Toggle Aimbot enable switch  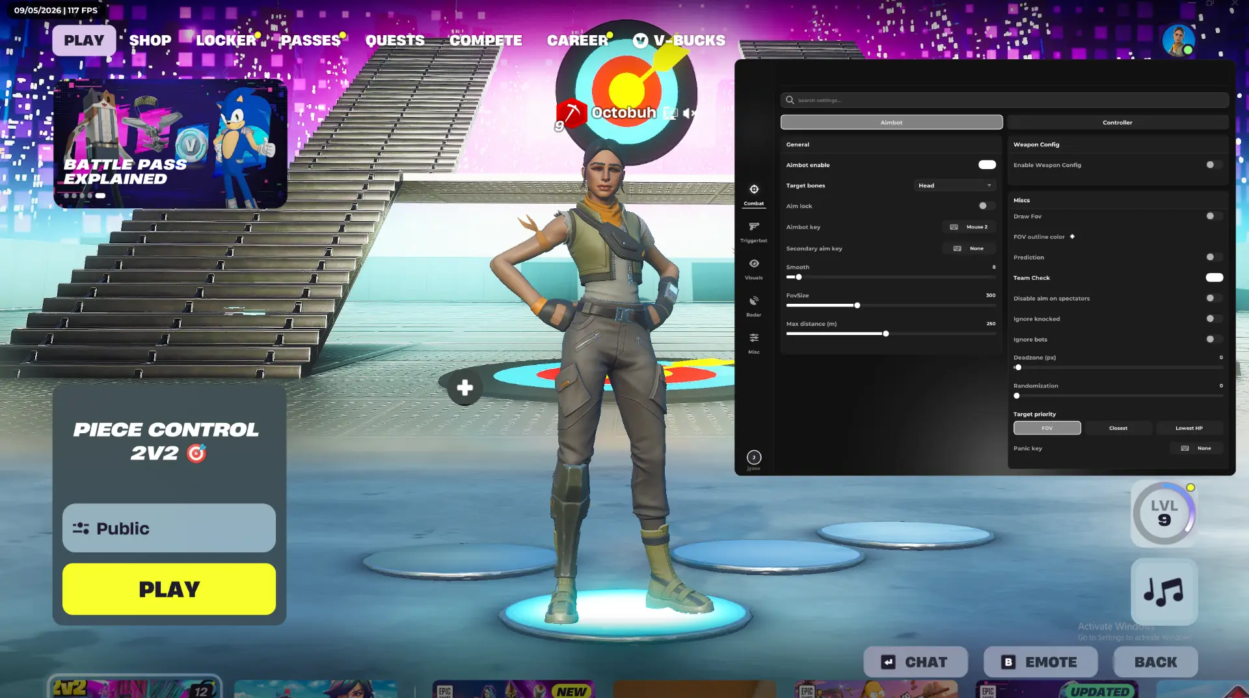(x=987, y=165)
